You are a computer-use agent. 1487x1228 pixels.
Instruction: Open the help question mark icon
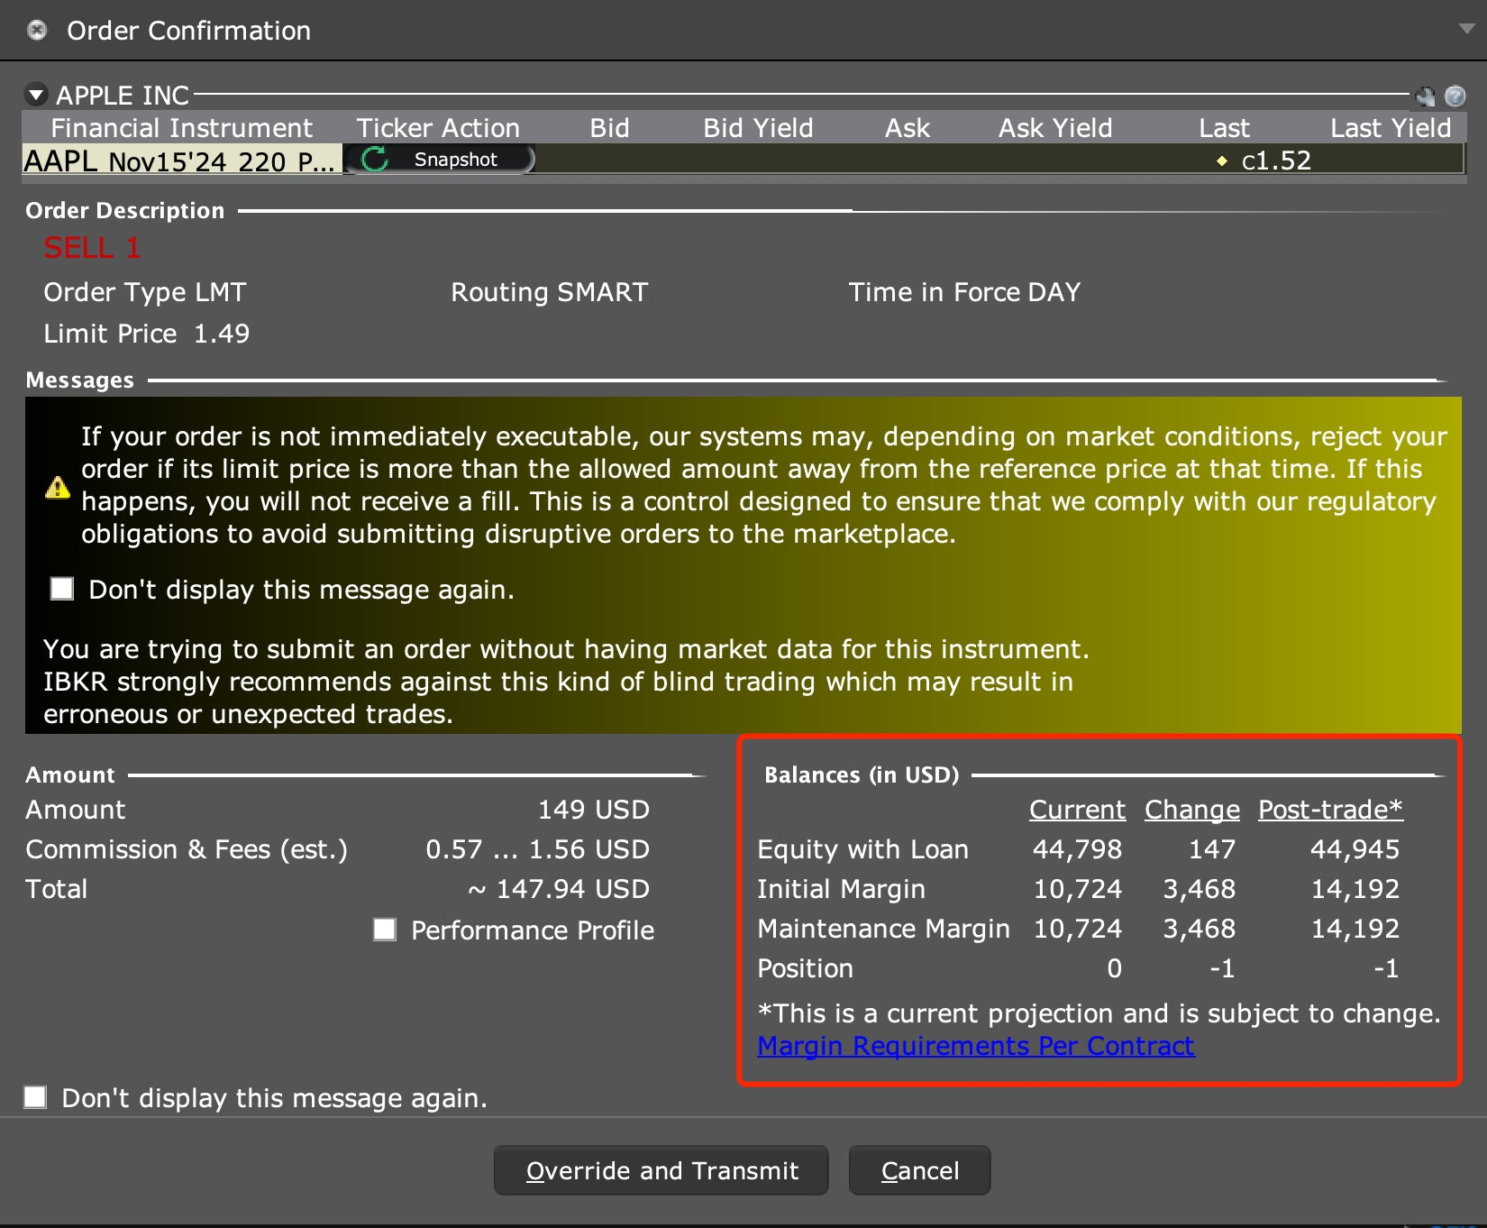coord(1455,96)
